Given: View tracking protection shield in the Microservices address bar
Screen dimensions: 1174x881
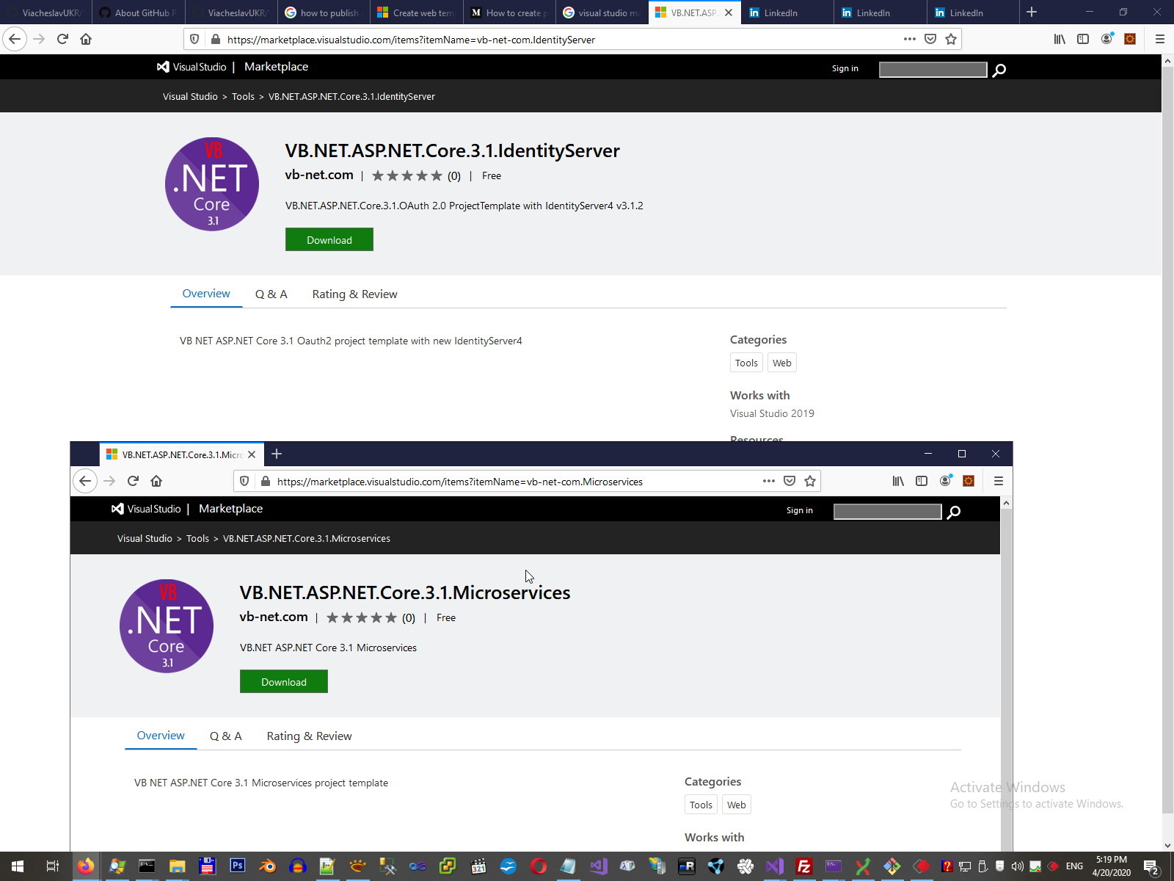Looking at the screenshot, I should pos(244,481).
